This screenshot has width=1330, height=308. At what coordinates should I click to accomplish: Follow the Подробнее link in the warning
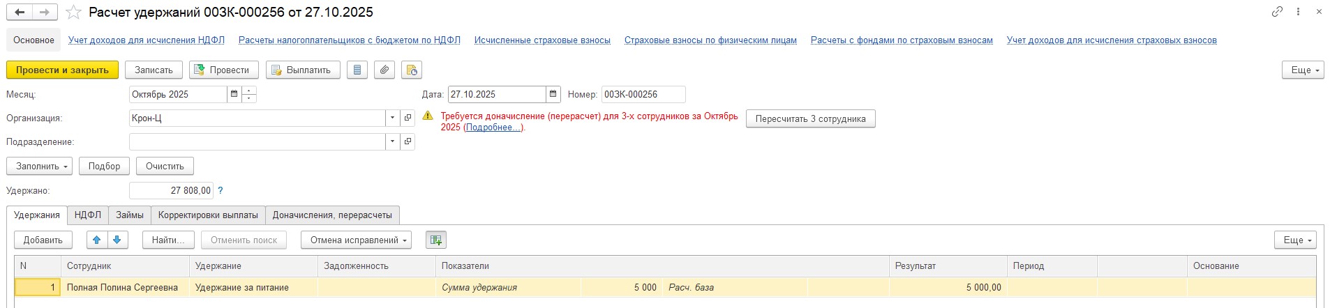(x=493, y=128)
